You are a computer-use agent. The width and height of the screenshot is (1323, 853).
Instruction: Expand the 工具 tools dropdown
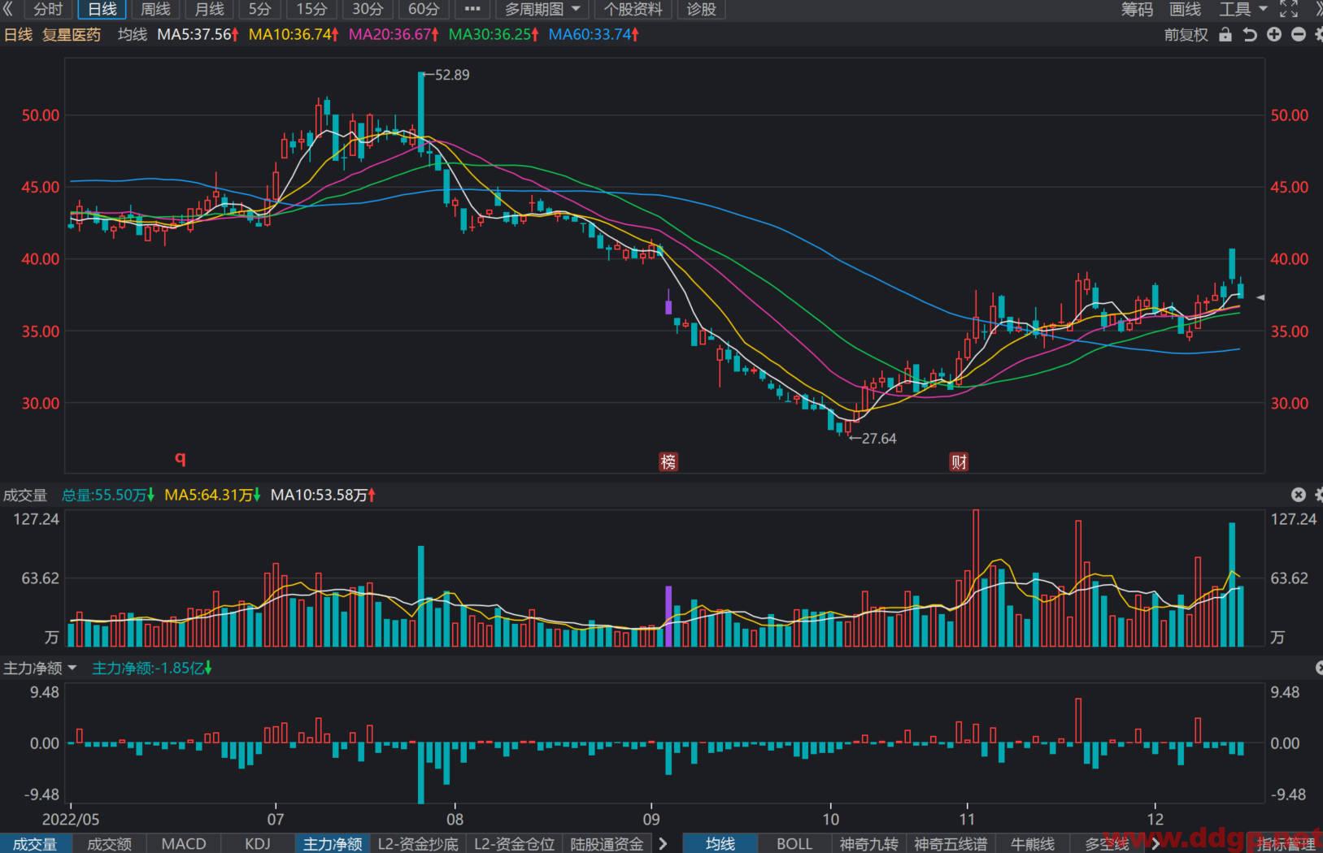click(x=1243, y=9)
